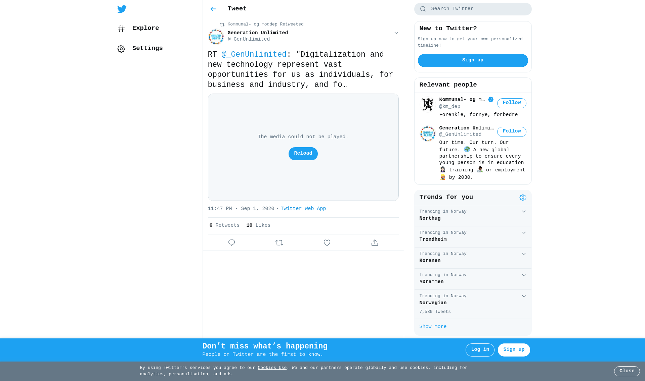Image resolution: width=645 pixels, height=381 pixels.
Task: Go back using the arrow icon
Action: click(x=213, y=9)
